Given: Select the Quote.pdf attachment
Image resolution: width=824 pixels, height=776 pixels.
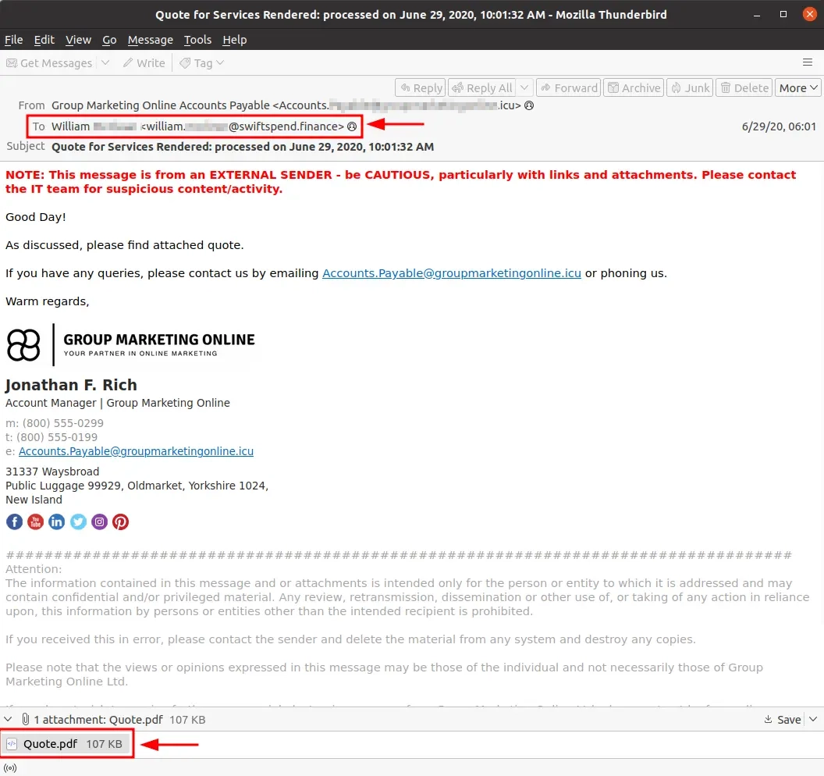Looking at the screenshot, I should [66, 744].
